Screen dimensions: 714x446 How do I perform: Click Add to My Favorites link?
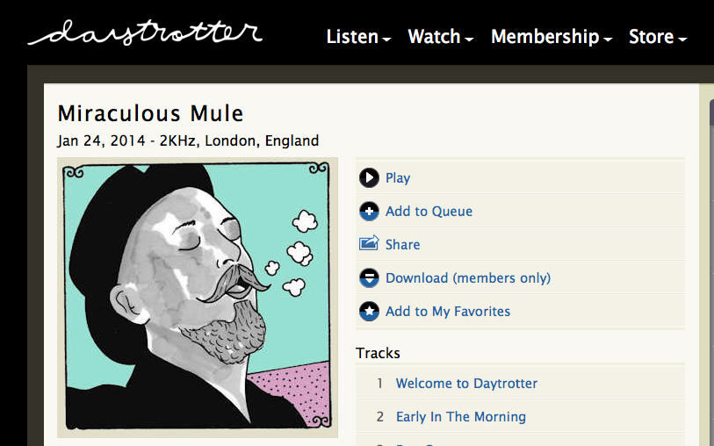[448, 312]
